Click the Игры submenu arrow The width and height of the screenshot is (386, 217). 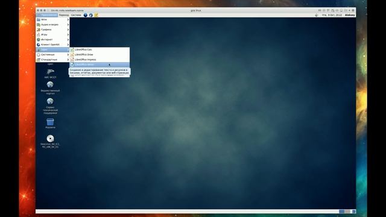click(68, 35)
